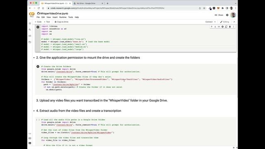Image resolution: width=265 pixels, height=149 pixels.
Task: Open the command palette icon
Action: point(30,138)
